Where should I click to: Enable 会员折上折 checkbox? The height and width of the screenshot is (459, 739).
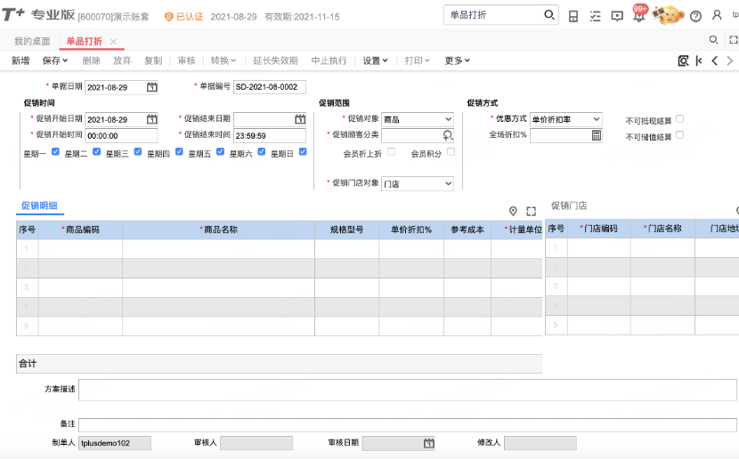pos(391,151)
